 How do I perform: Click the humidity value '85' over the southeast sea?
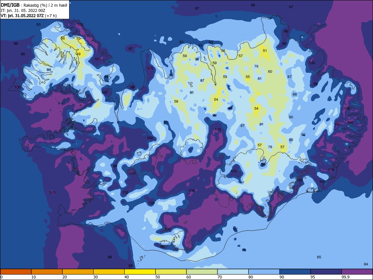coord(319,257)
